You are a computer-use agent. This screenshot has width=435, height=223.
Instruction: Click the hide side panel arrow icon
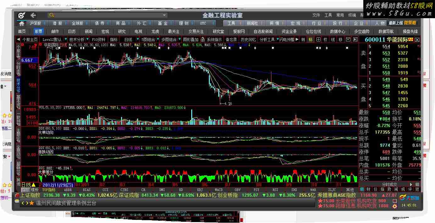(x=355, y=40)
